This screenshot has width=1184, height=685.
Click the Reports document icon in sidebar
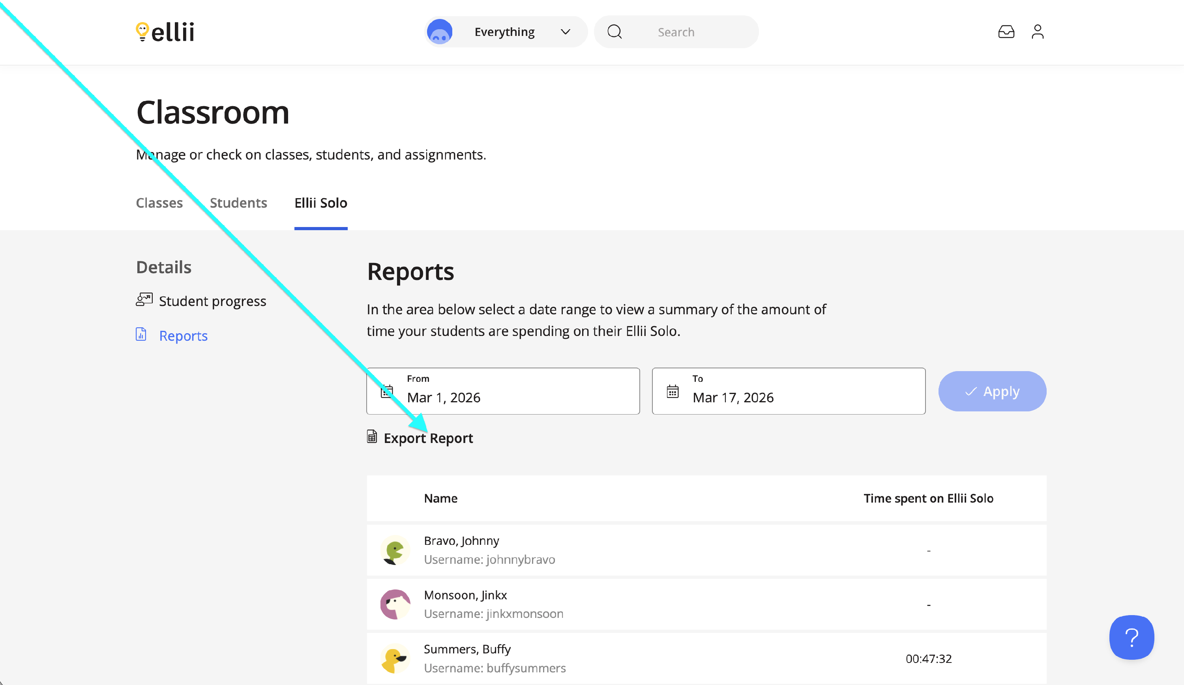[141, 334]
